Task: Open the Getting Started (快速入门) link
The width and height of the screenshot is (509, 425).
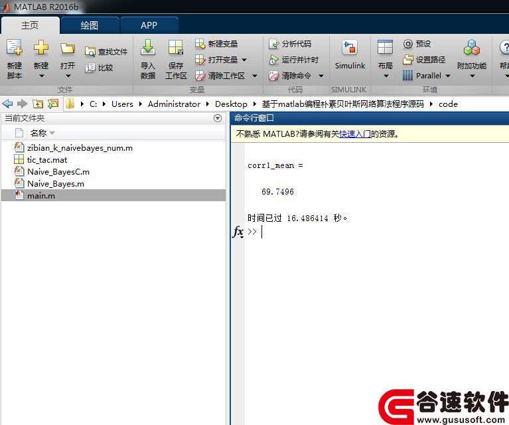Action: [355, 134]
